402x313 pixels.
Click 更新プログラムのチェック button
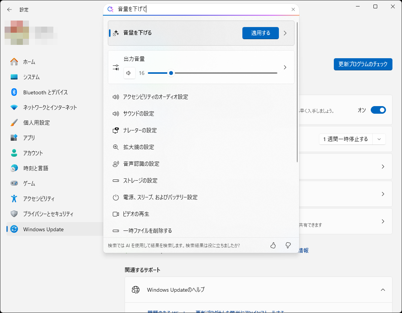click(363, 64)
